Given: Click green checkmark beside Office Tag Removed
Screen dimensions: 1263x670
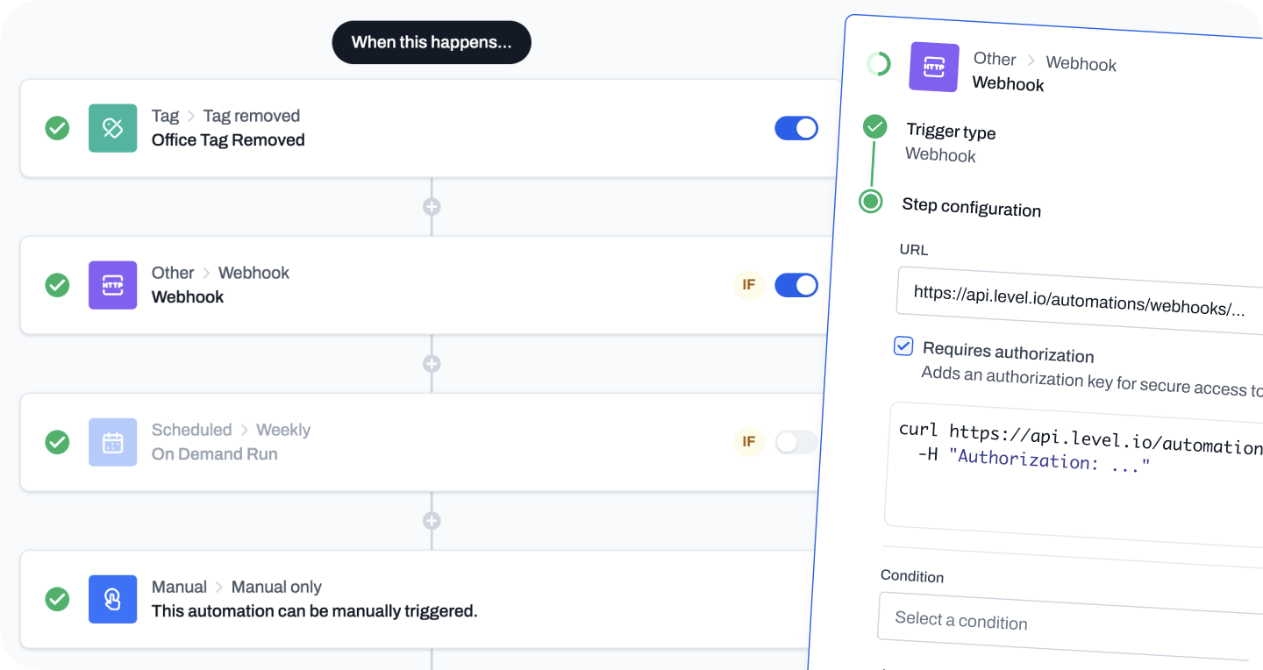Looking at the screenshot, I should tap(57, 128).
